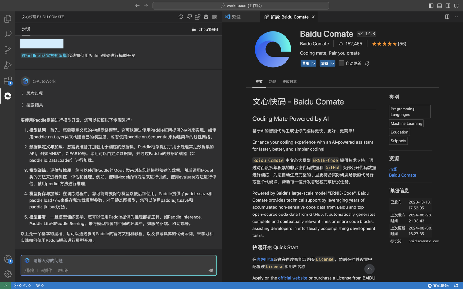Screen dimensions: 463x289
Task: Switch to the 欢迎 editor tab
Action: (x=241, y=17)
